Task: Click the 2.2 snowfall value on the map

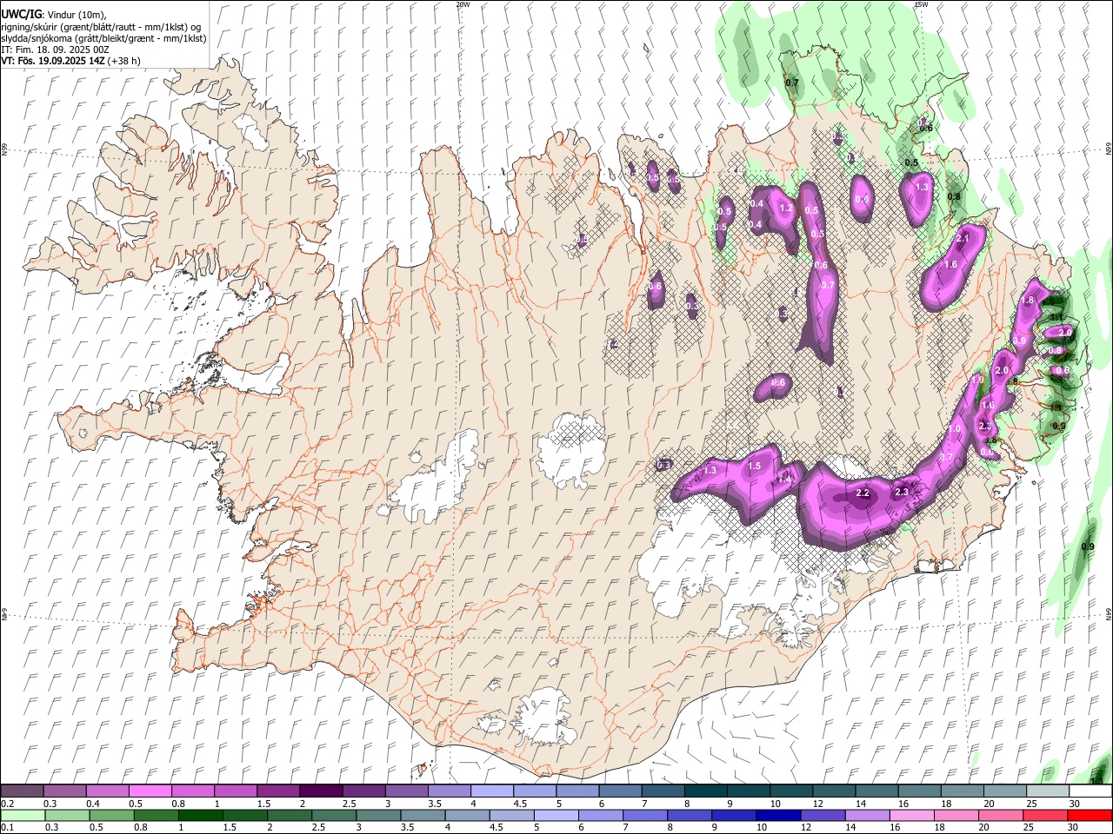Action: 863,493
